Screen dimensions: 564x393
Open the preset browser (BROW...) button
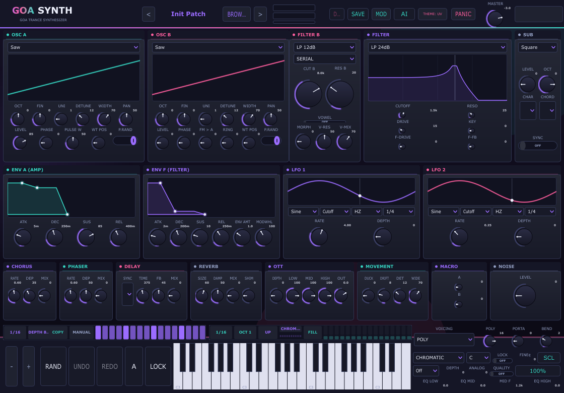(x=236, y=15)
